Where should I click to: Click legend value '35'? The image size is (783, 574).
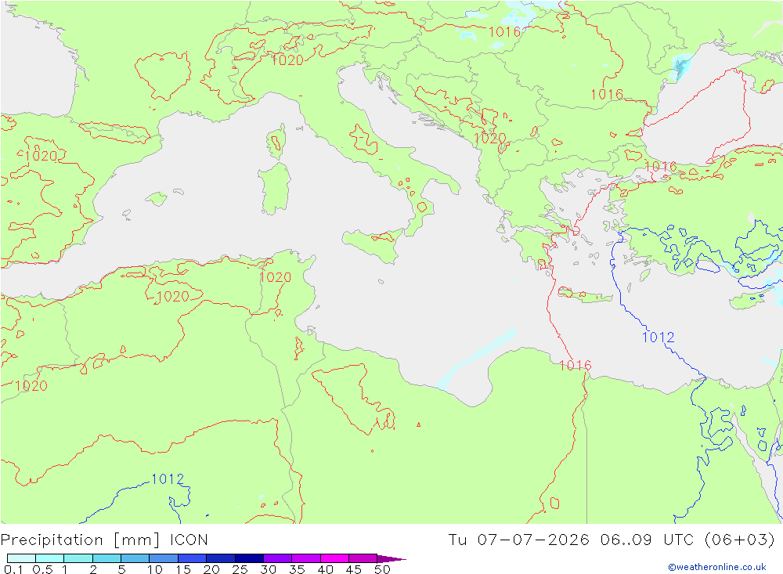tap(297, 569)
